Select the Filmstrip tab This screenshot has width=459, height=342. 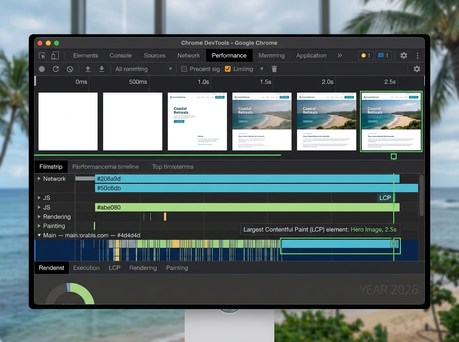pyautogui.click(x=51, y=167)
